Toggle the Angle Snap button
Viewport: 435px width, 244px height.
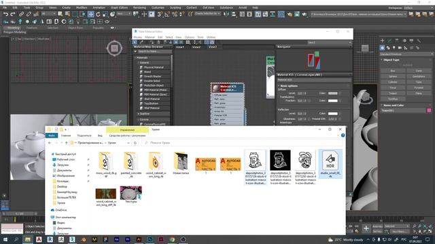click(167, 14)
